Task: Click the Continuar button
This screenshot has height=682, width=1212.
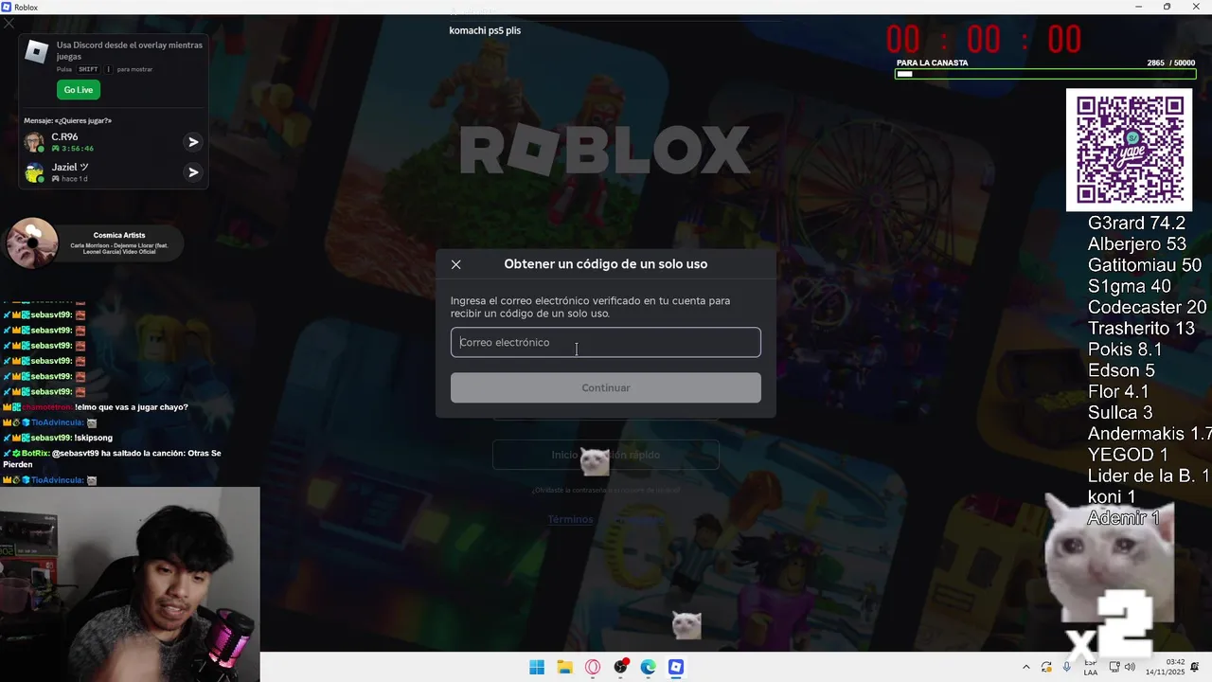Action: pos(606,387)
